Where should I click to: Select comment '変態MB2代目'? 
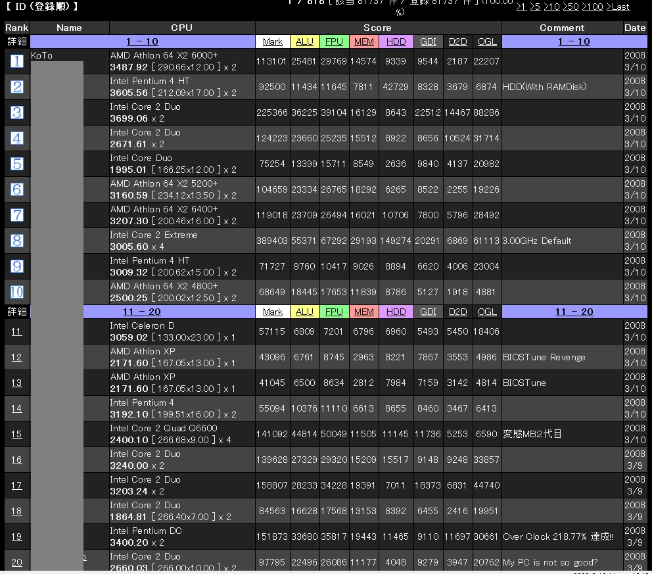pos(532,434)
